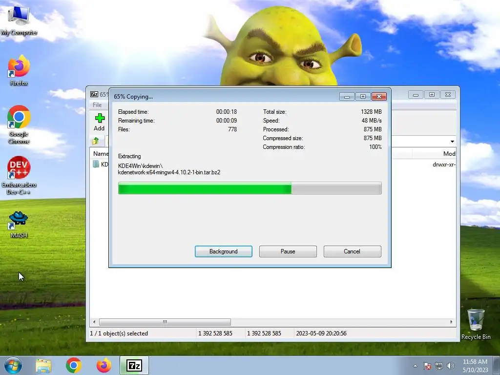Click the status bar date 2023-05-09 20:20:56

coord(321,333)
